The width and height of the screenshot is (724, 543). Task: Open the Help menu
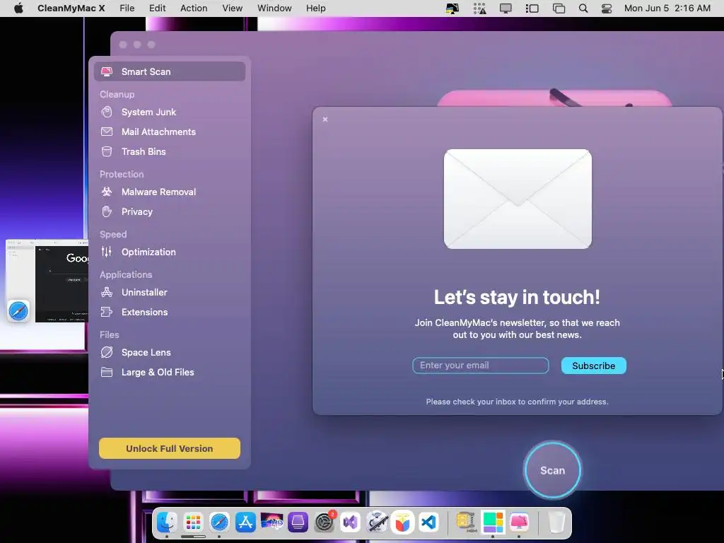pyautogui.click(x=316, y=8)
